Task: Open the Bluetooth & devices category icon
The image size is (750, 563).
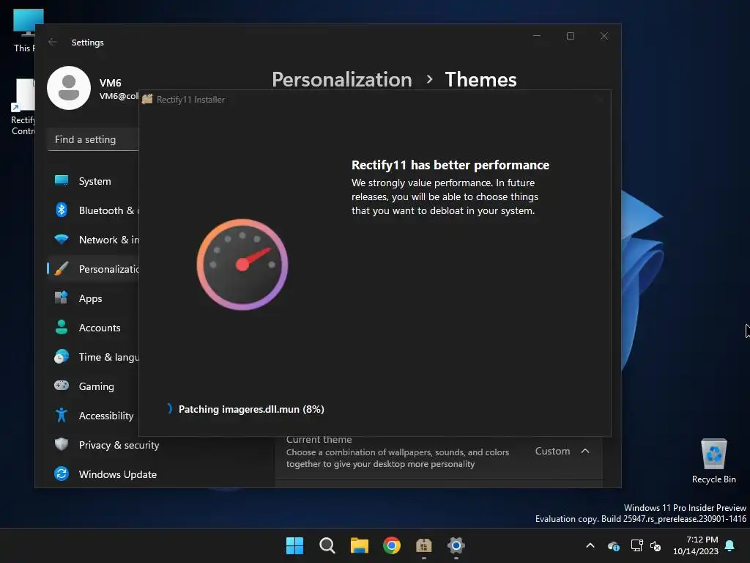Action: tap(62, 210)
